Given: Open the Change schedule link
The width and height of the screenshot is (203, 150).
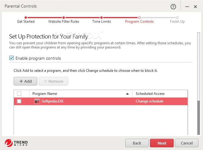Looking at the screenshot, I should click(x=150, y=101).
